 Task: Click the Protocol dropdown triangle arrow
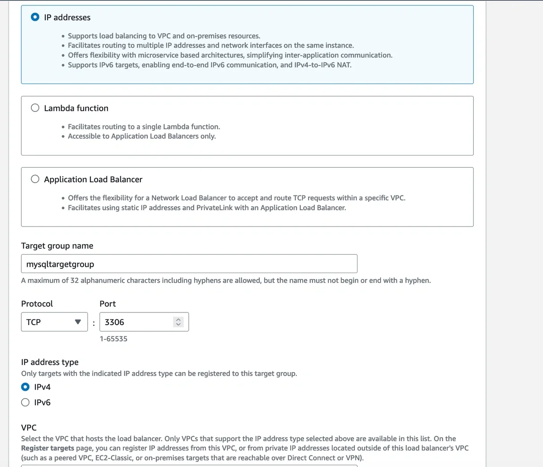[78, 322]
